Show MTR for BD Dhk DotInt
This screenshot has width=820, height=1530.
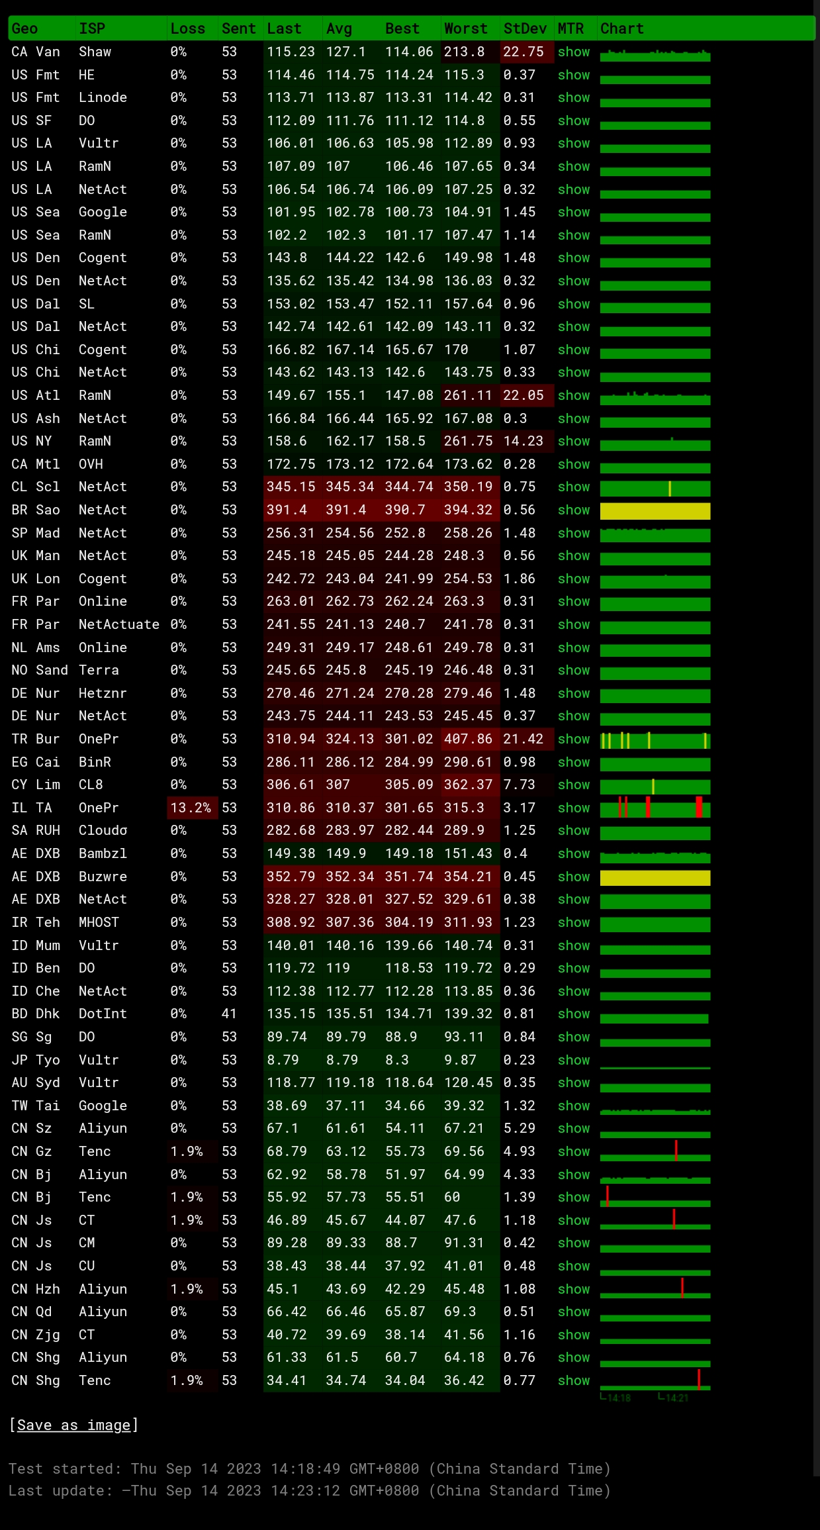pos(573,1014)
